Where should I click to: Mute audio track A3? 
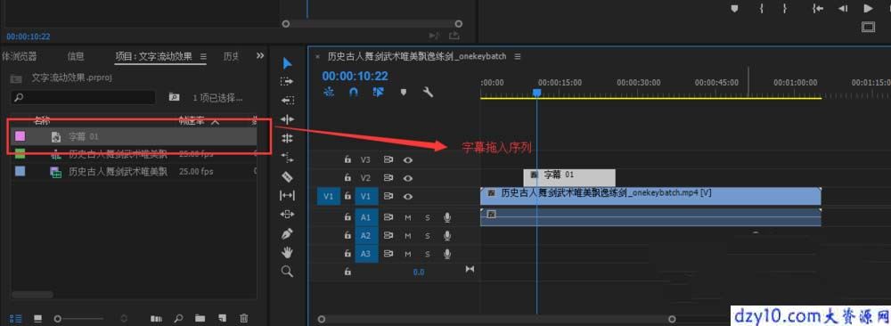[x=408, y=254]
